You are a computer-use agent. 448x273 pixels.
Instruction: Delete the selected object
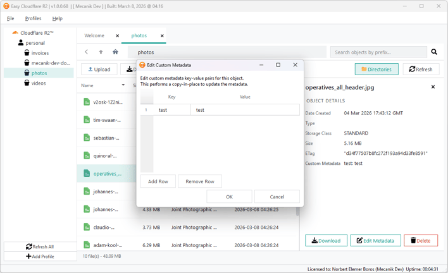point(421,241)
